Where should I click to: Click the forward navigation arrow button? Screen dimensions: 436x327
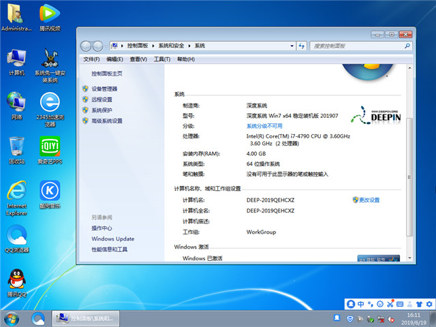[x=97, y=46]
